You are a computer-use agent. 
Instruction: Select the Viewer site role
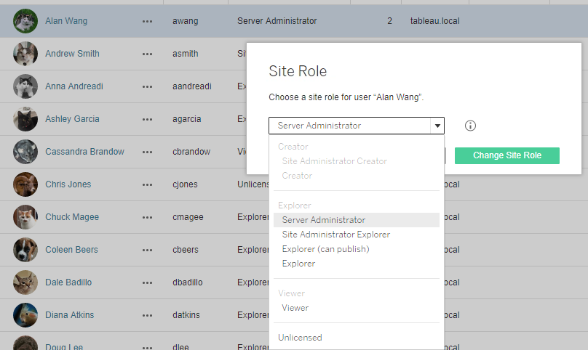[295, 308]
